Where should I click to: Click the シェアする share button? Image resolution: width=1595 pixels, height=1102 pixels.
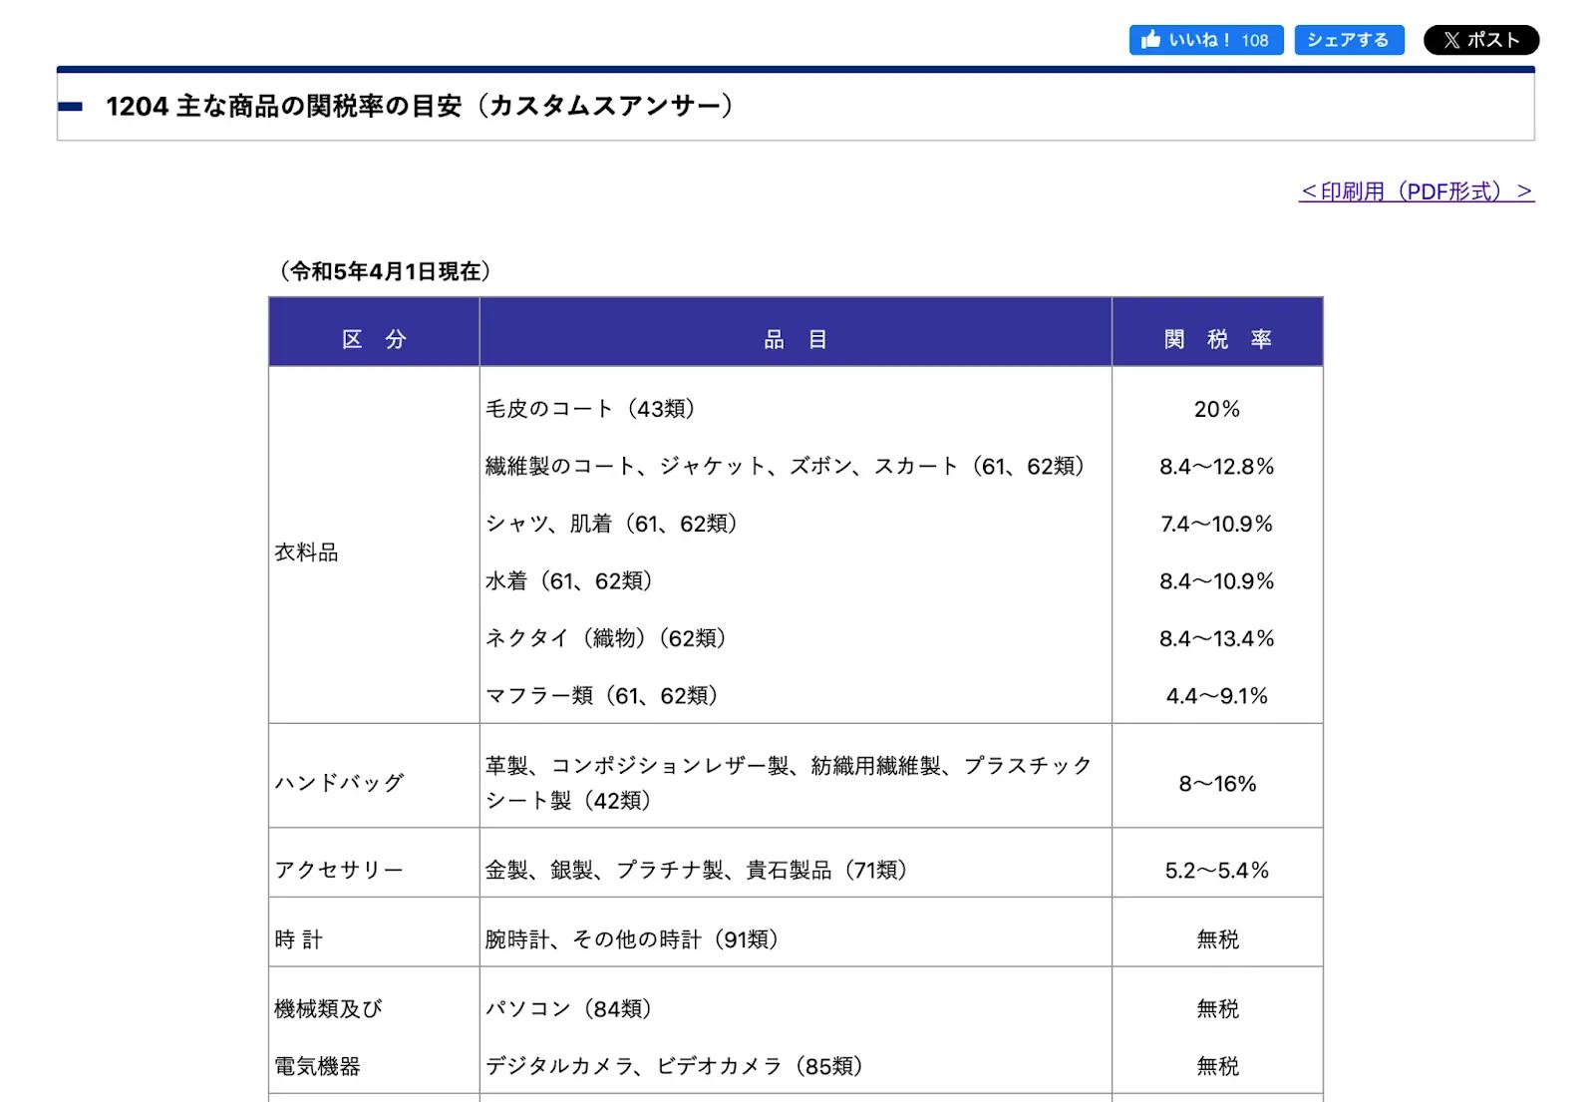click(1349, 40)
